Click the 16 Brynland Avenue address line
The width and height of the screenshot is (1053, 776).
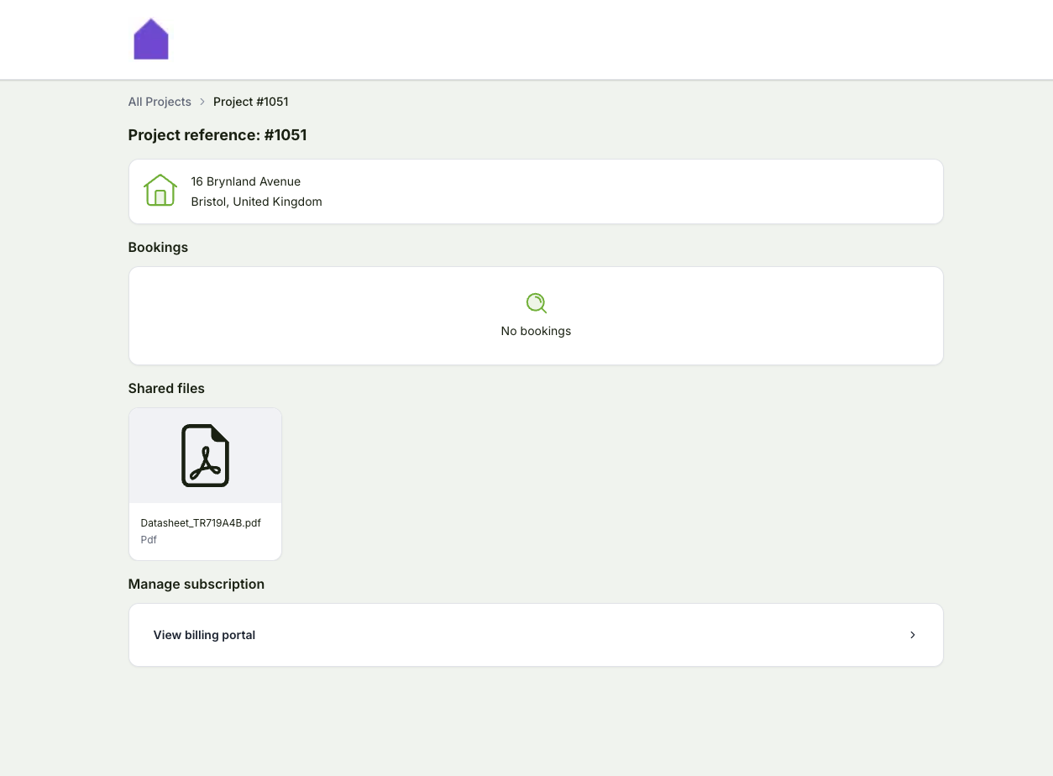tap(245, 181)
